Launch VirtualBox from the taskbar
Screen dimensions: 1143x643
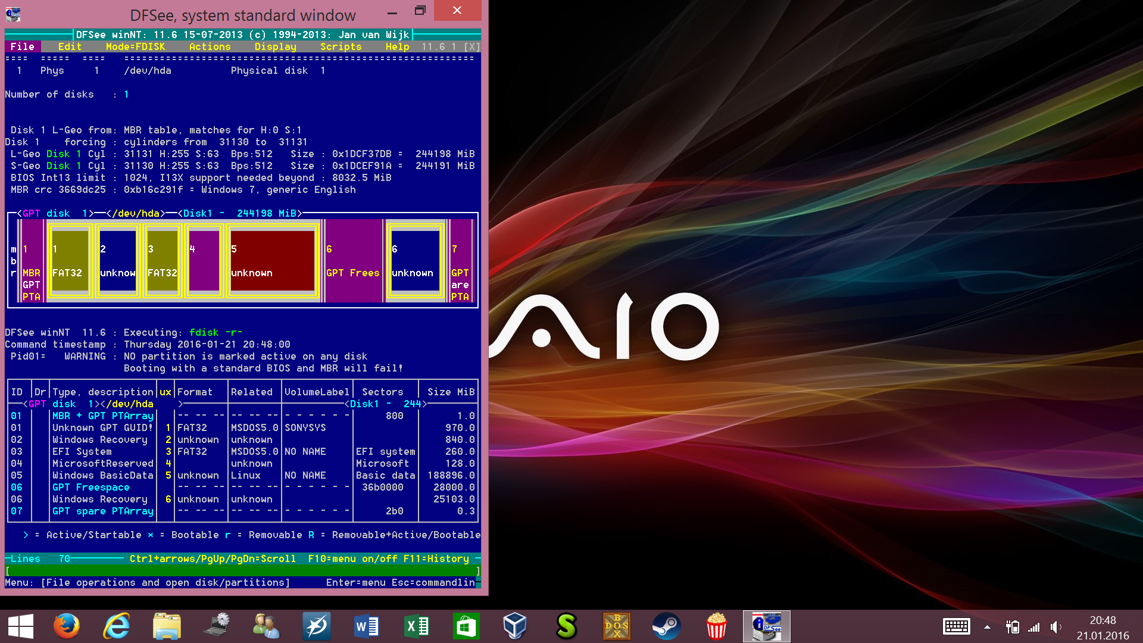pos(515,626)
